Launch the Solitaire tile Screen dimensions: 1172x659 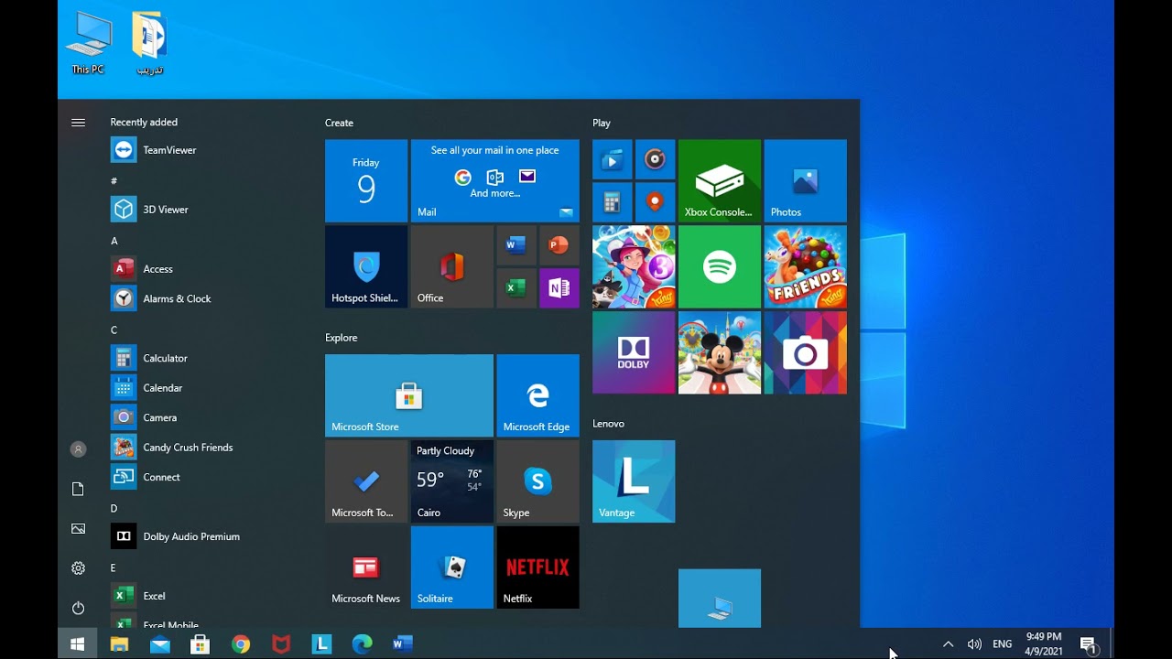[452, 567]
